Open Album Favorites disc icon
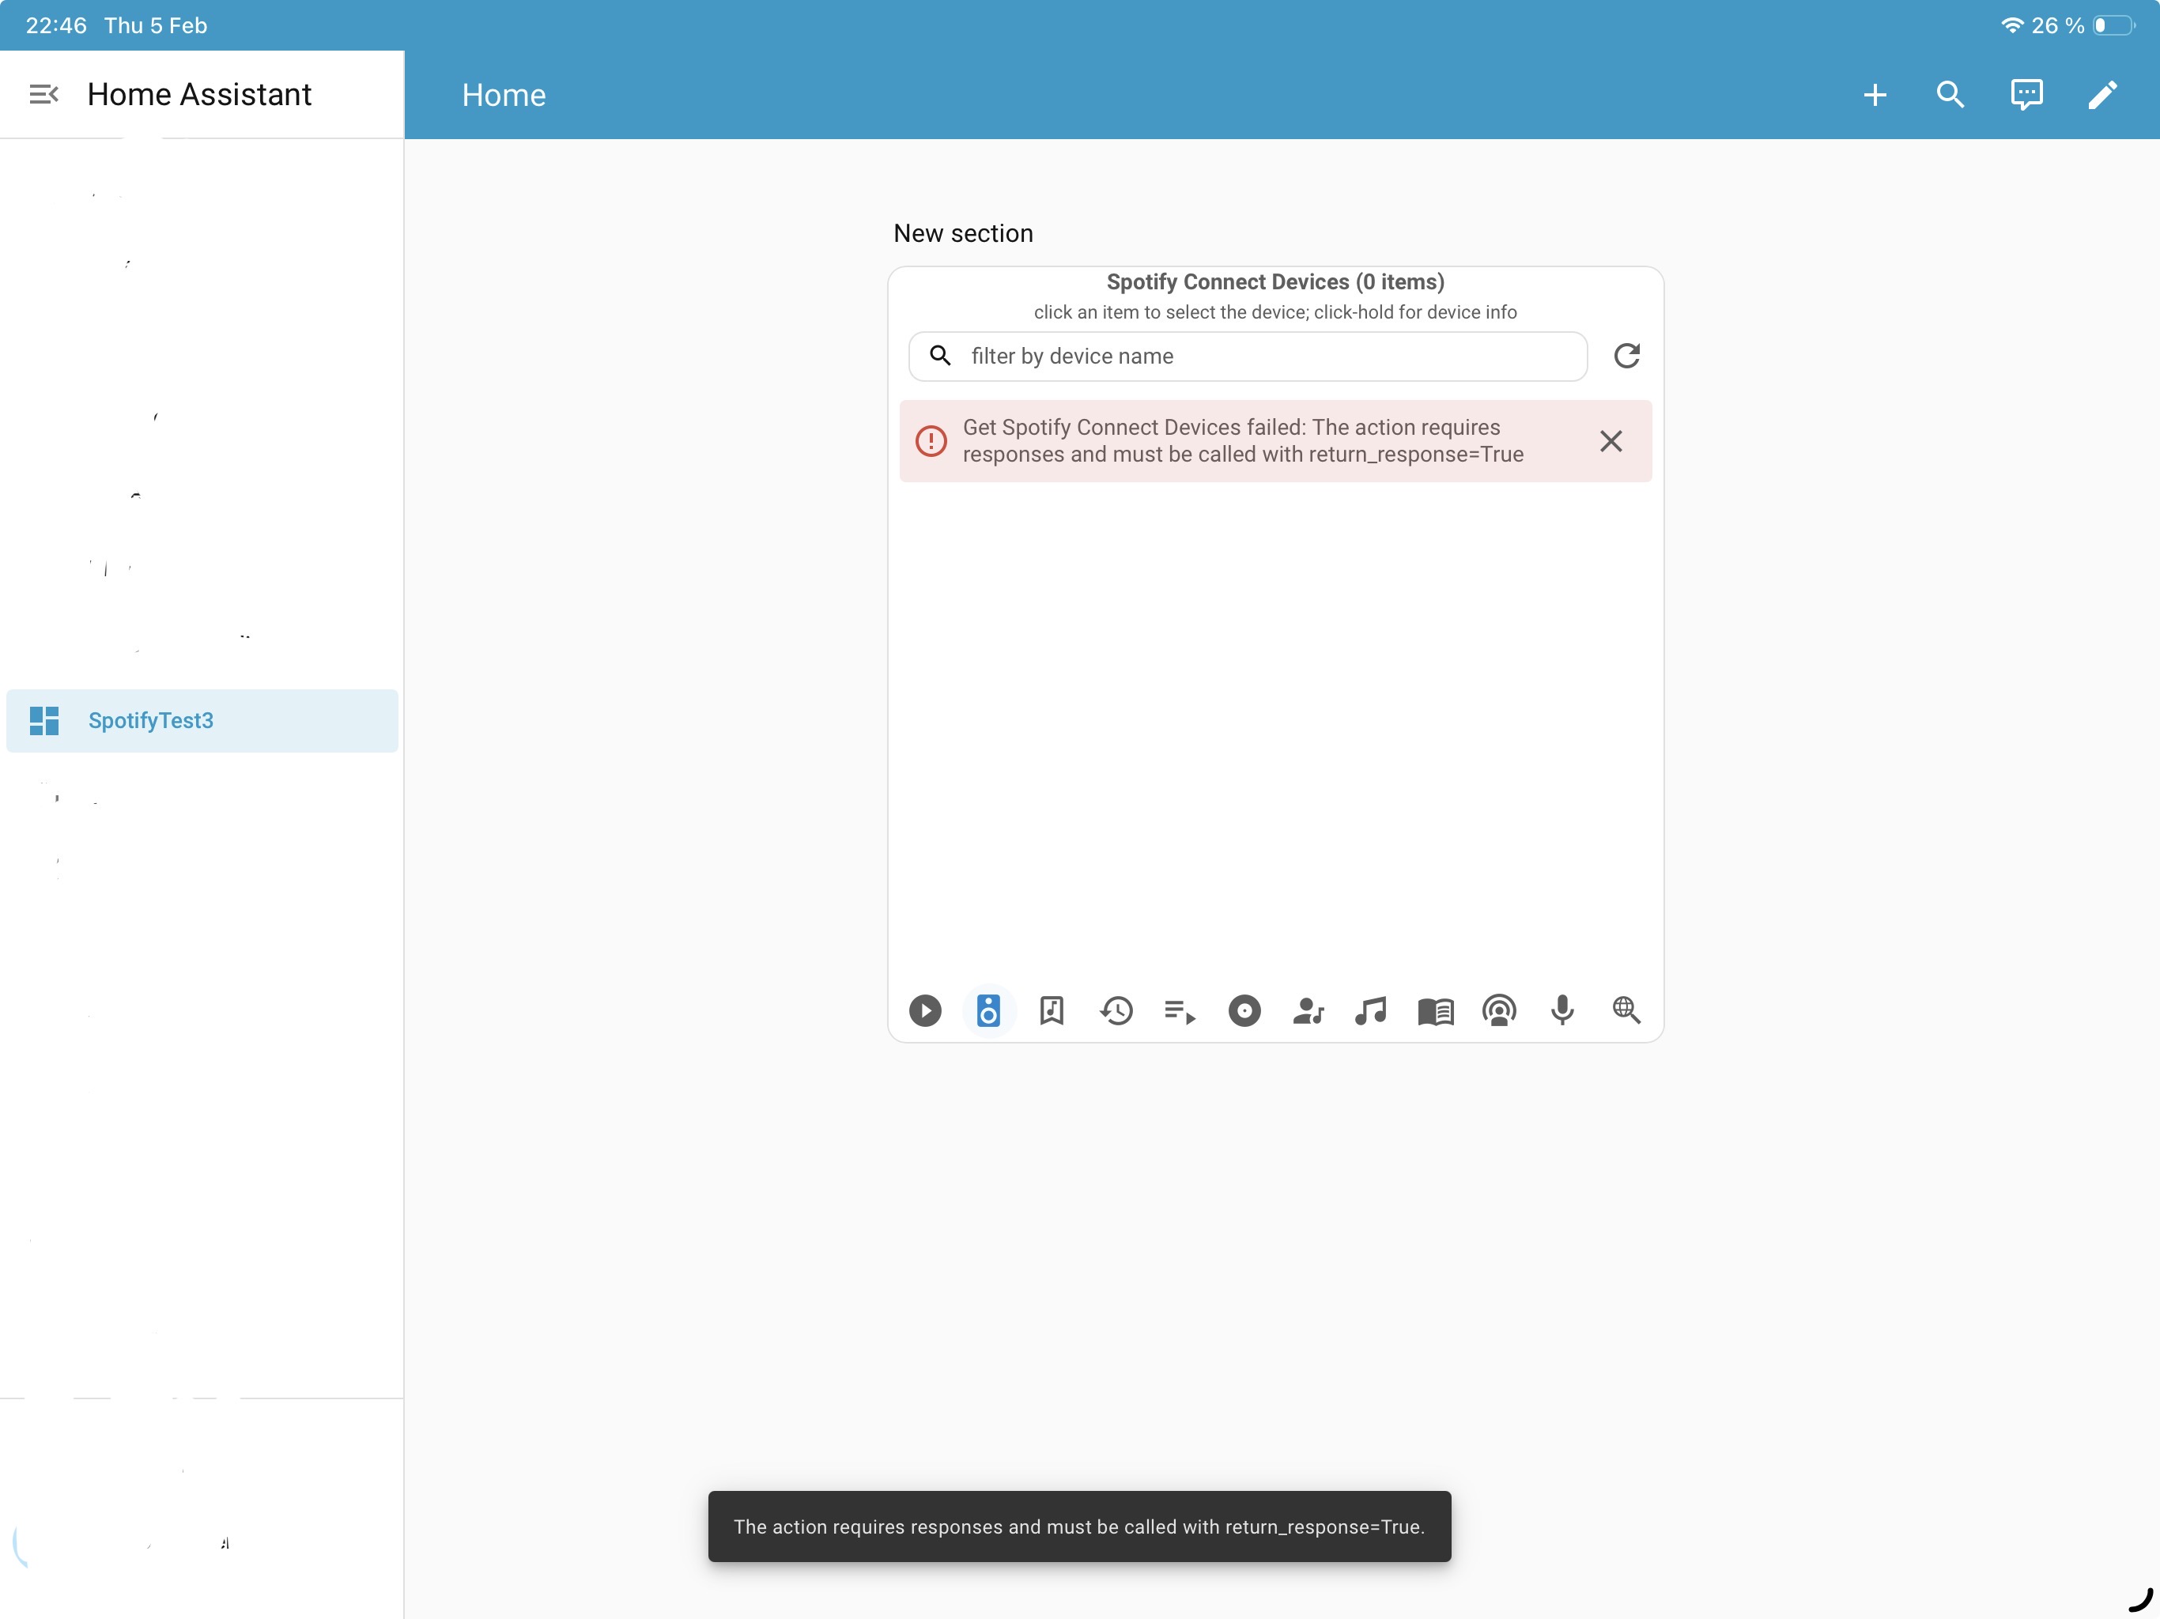This screenshot has width=2160, height=1619. click(1244, 1010)
